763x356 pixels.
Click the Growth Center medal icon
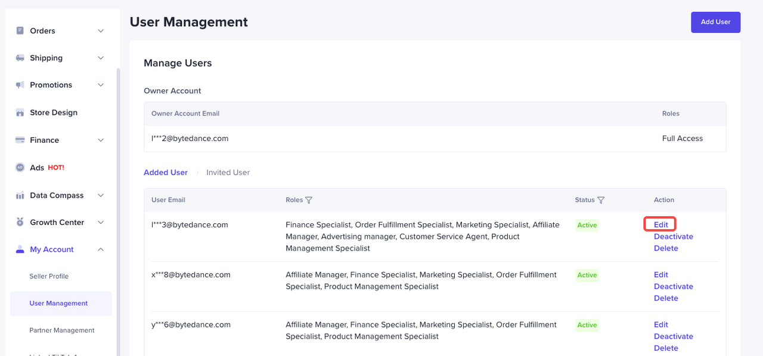[x=20, y=223]
